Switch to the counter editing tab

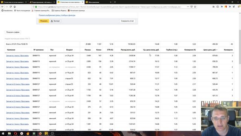click(x=42, y=2)
